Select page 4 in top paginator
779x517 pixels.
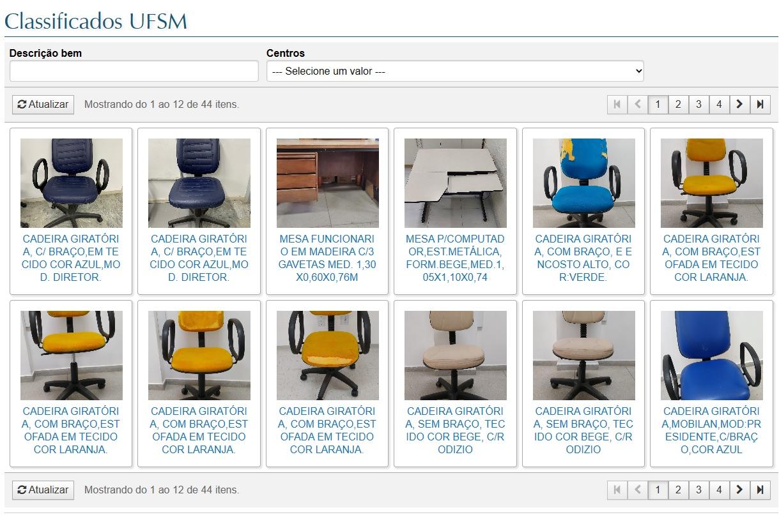[x=719, y=104]
